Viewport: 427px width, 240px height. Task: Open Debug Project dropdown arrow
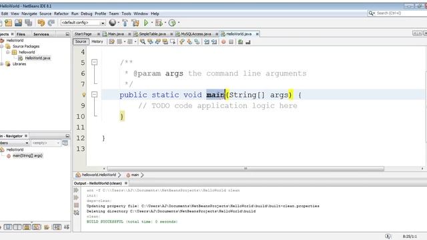pyautogui.click(x=165, y=23)
